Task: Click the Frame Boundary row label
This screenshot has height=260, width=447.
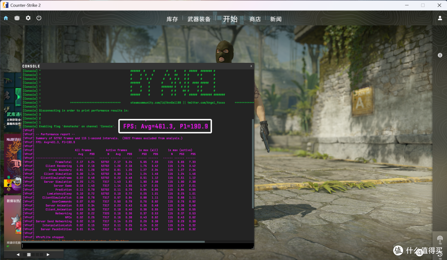Action: 60,170
